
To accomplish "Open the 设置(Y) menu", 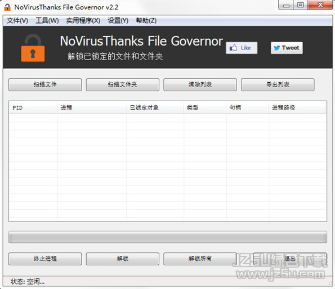I will [x=118, y=21].
